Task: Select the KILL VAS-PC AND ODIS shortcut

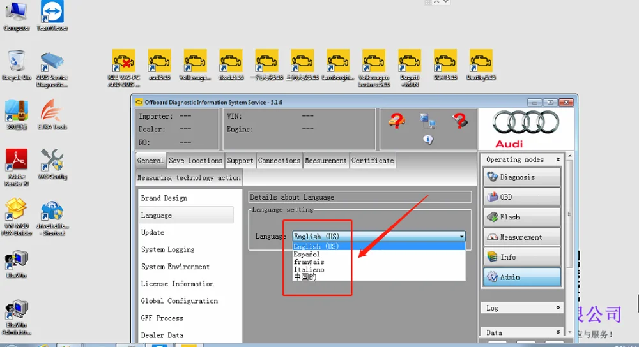Action: coord(124,68)
